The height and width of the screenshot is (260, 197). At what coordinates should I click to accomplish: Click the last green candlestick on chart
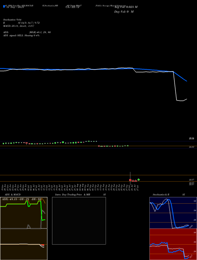click(x=139, y=180)
